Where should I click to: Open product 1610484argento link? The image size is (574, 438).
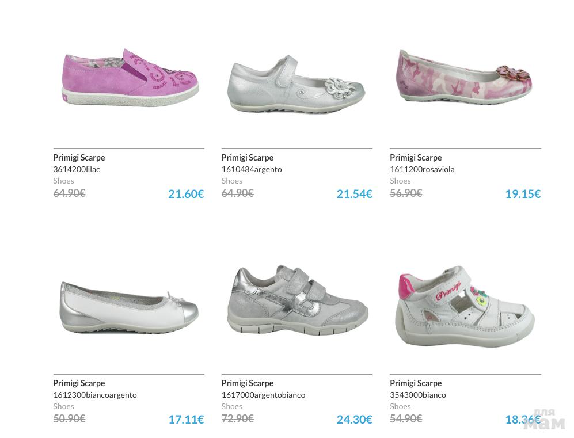point(252,169)
